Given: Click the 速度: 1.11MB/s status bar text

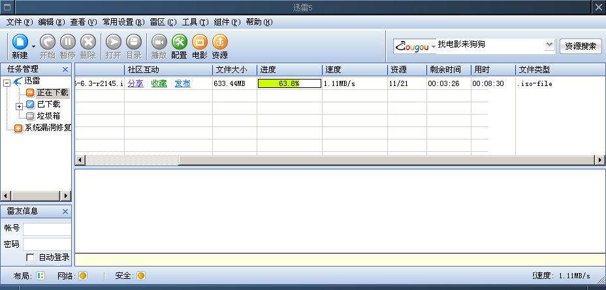Looking at the screenshot, I should [x=561, y=276].
